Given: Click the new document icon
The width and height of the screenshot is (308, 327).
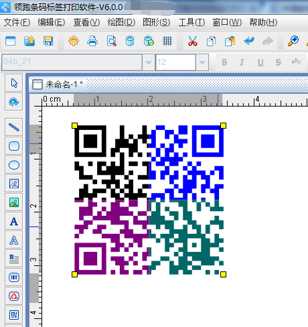Looking at the screenshot, I should pyautogui.click(x=10, y=41).
